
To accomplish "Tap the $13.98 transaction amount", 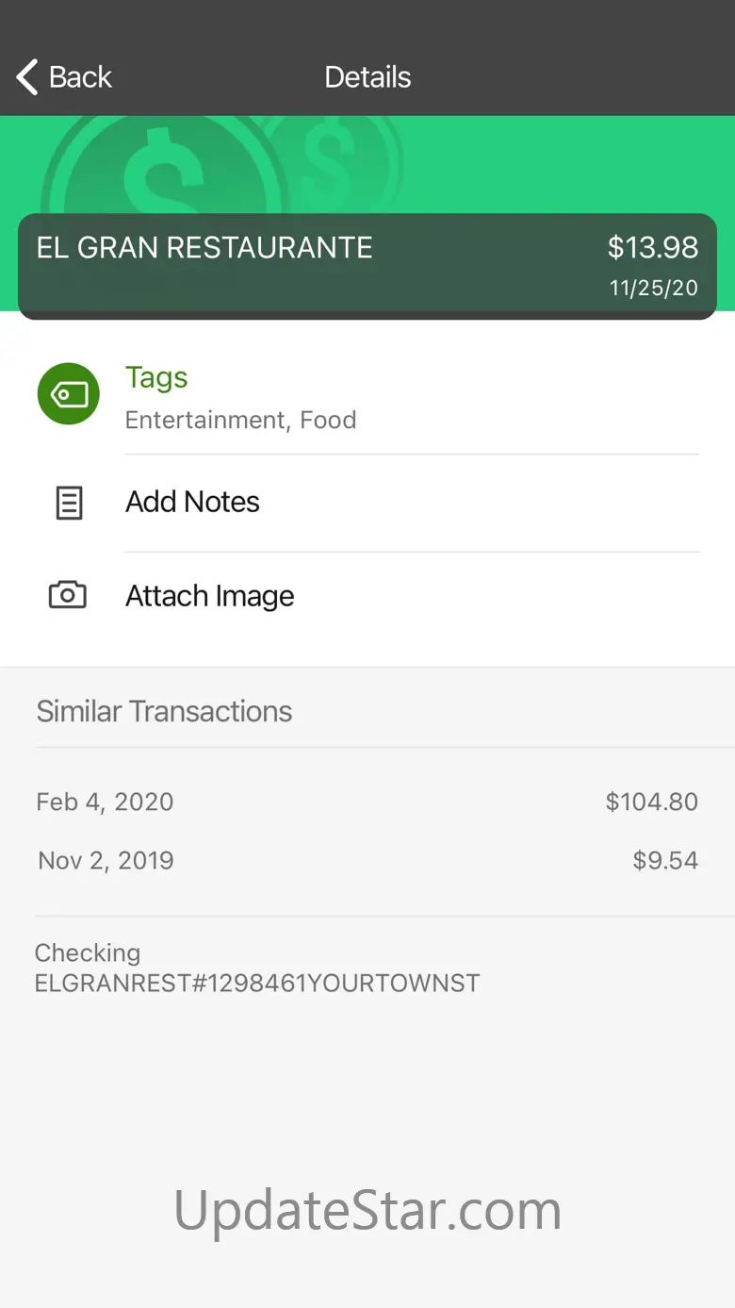I will tap(652, 248).
